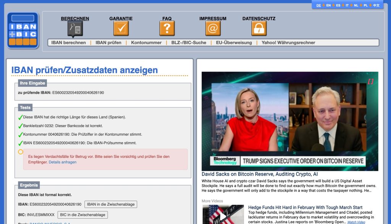
Task: Switch language to DE
Action: [x=319, y=5]
